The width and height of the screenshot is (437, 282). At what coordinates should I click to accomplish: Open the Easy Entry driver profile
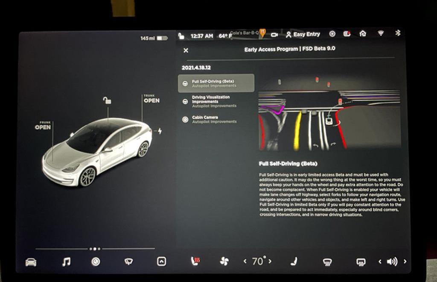[x=303, y=35]
